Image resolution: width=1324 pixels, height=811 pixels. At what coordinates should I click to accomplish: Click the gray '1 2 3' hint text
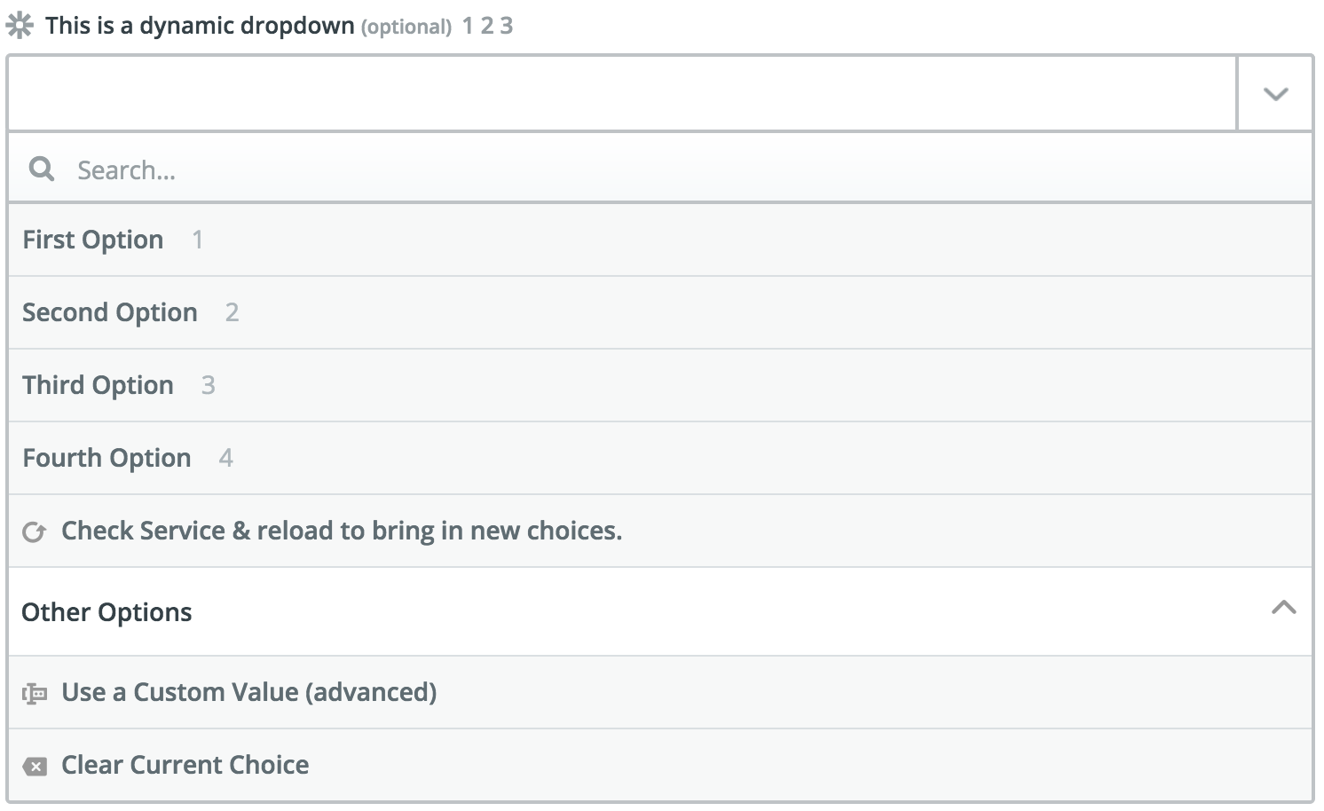(x=488, y=26)
